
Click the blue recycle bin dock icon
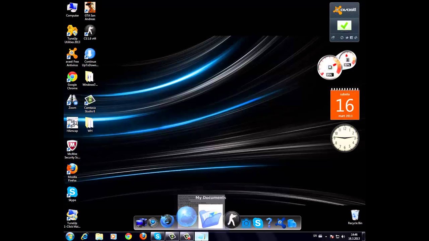coord(292,223)
